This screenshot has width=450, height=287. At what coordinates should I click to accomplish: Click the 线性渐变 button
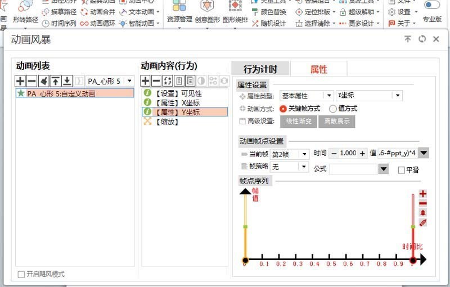point(299,122)
